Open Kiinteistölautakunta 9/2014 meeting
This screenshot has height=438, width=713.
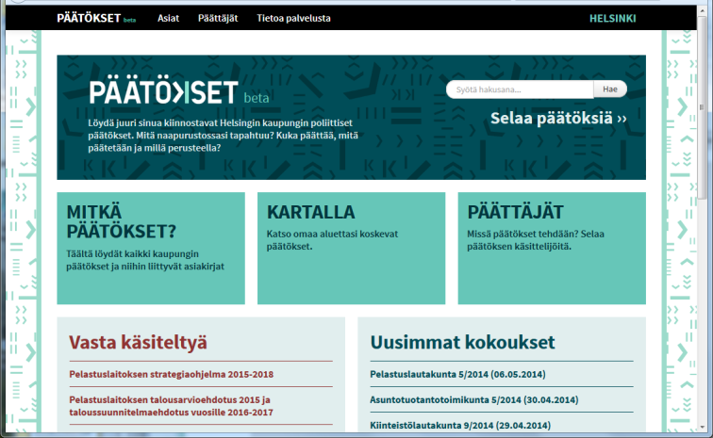pos(460,425)
